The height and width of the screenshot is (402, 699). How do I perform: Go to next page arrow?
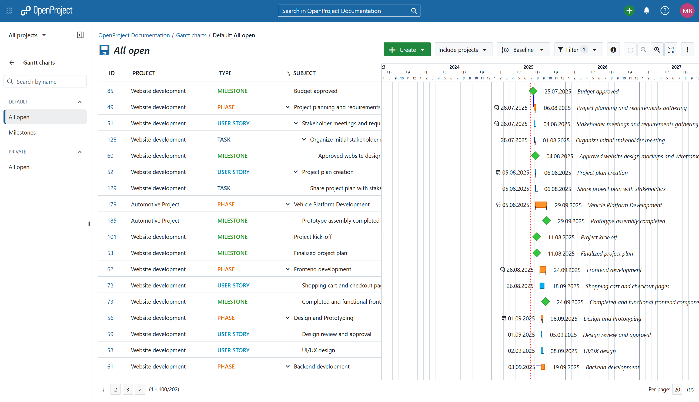[140, 389]
